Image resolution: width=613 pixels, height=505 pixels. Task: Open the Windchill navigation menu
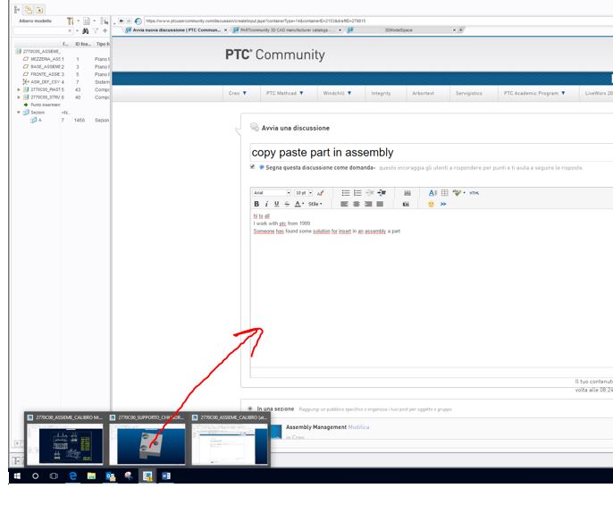point(338,93)
